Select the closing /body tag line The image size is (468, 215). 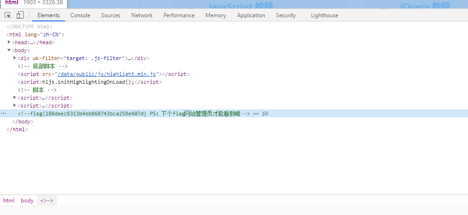[x=23, y=121]
